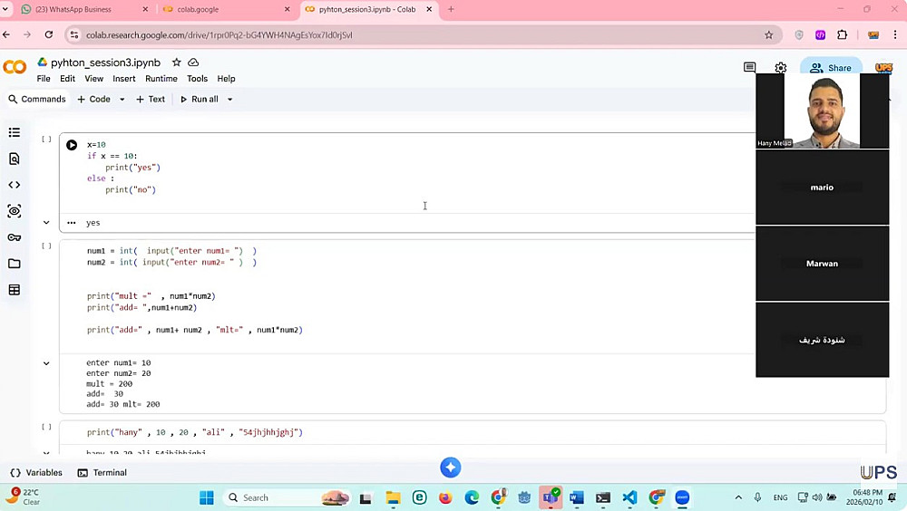The image size is (907, 511).
Task: Open the table view icon in left sidebar
Action: coord(15,290)
